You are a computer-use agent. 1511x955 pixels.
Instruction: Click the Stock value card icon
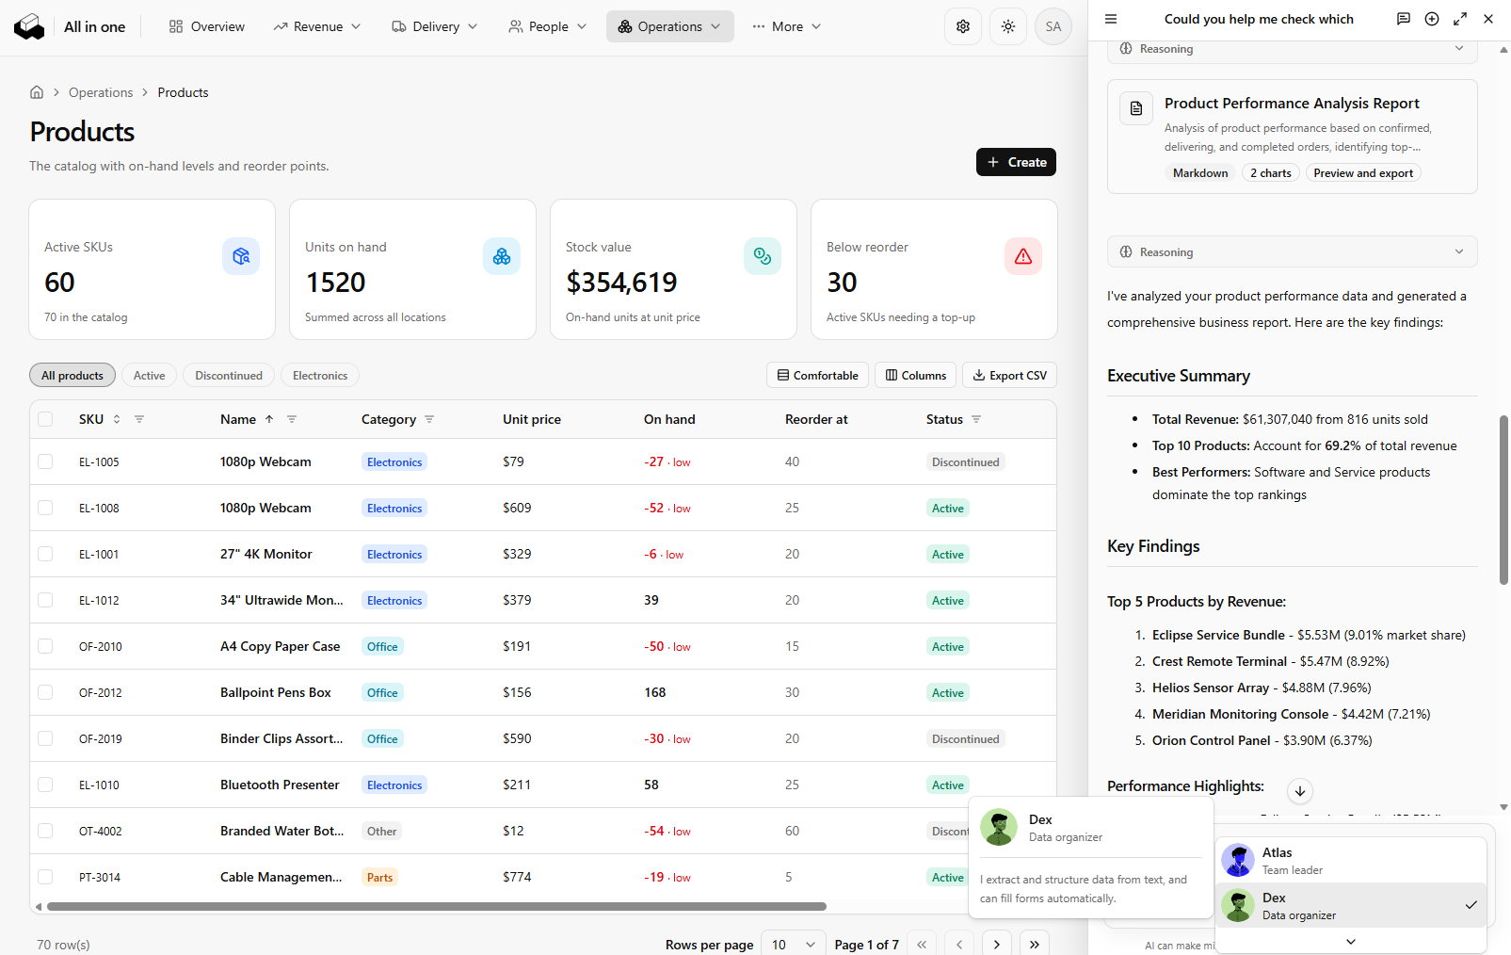pyautogui.click(x=763, y=256)
